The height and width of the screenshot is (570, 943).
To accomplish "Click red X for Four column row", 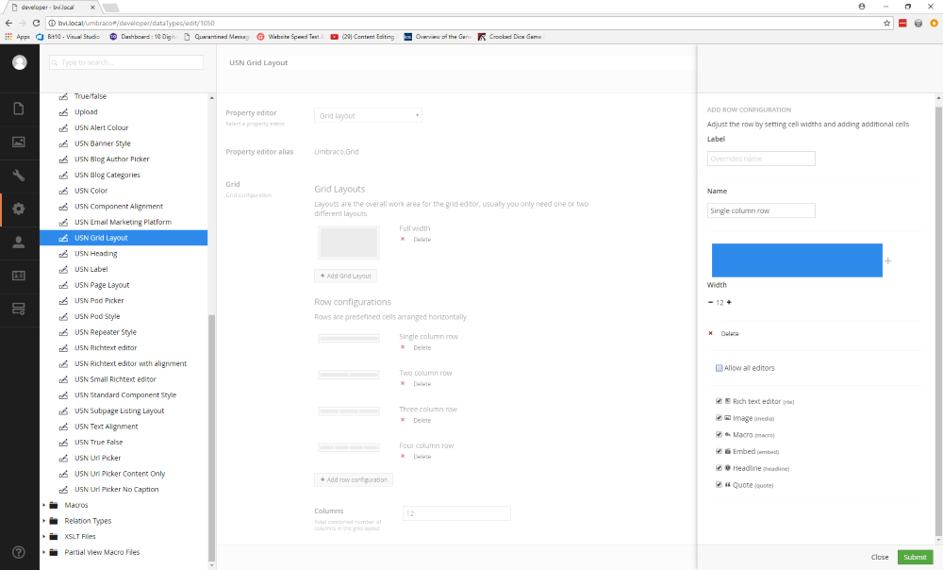I will (x=403, y=456).
